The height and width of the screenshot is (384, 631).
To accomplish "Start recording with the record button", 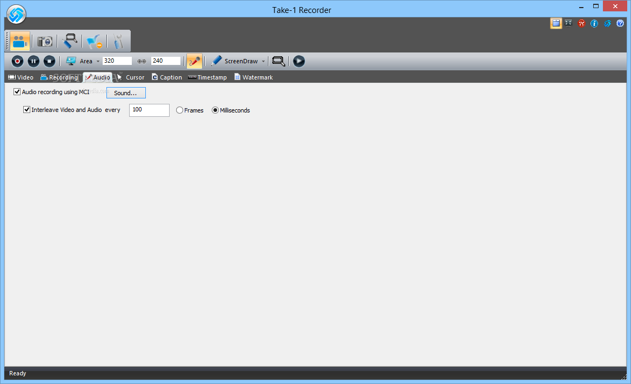I will [x=17, y=61].
